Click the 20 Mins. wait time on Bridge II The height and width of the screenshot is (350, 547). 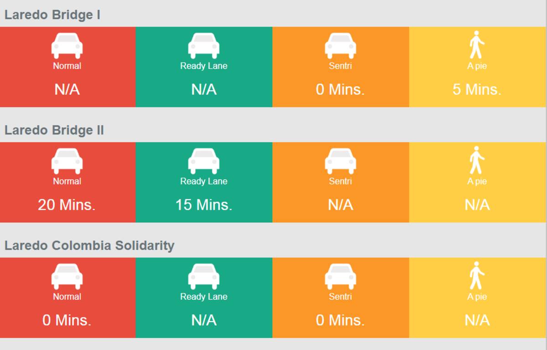67,205
